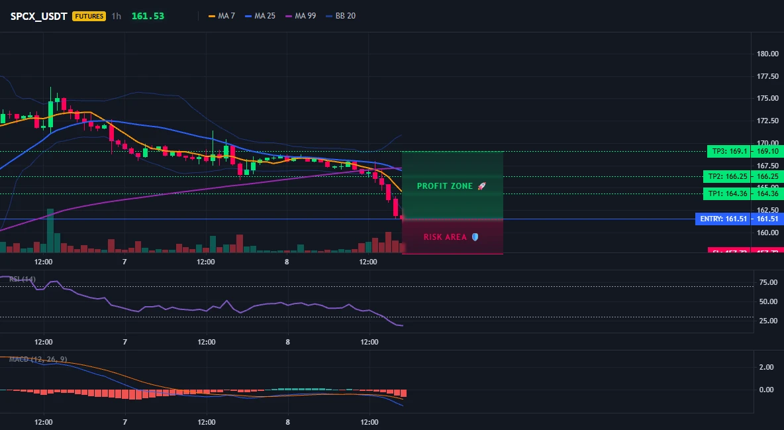The height and width of the screenshot is (430, 784).
Task: Click the current price 161.53 in the header
Action: 148,16
